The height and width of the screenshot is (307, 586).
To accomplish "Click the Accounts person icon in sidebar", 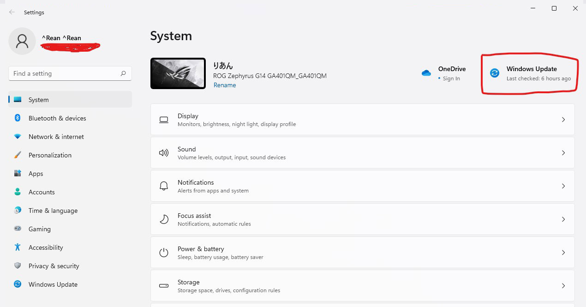I will click(x=18, y=192).
